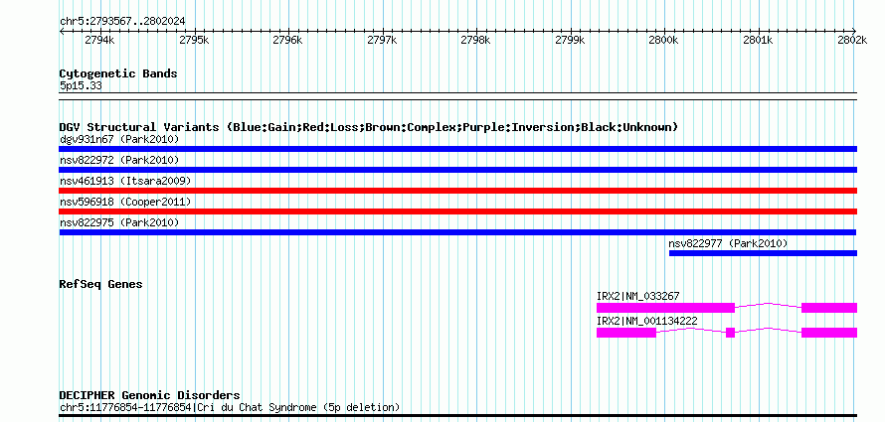Select the nsv822972 structural variant bar
Screen dimensions: 885x422
[x=457, y=170]
